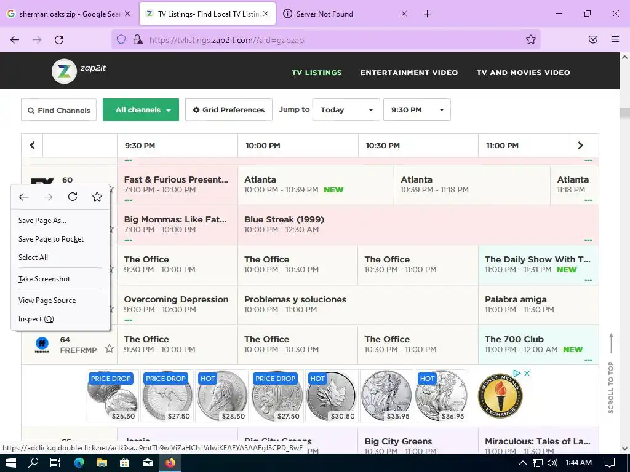Open Blue Streak (1999) listing
This screenshot has height=472, width=630.
click(x=418, y=225)
